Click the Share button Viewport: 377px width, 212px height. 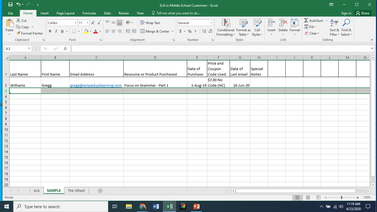(x=363, y=13)
